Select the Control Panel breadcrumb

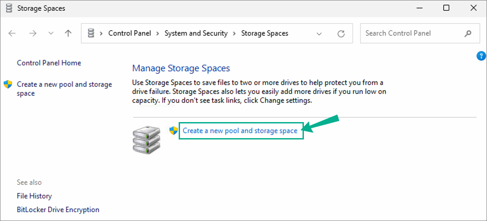130,33
